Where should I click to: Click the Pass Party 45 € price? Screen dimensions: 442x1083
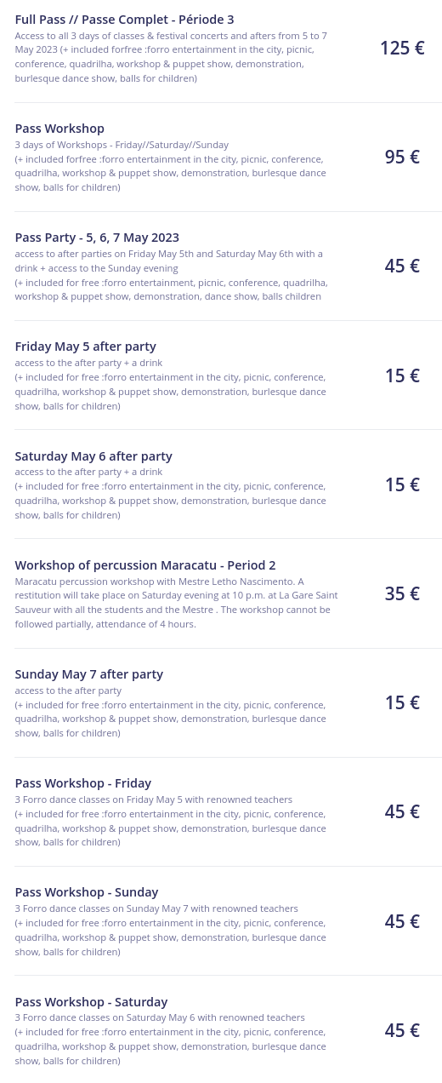(x=402, y=266)
